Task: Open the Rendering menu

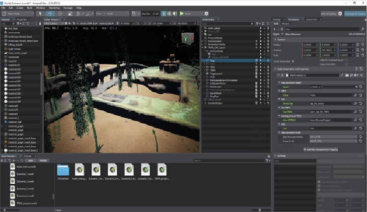Action: (x=55, y=8)
